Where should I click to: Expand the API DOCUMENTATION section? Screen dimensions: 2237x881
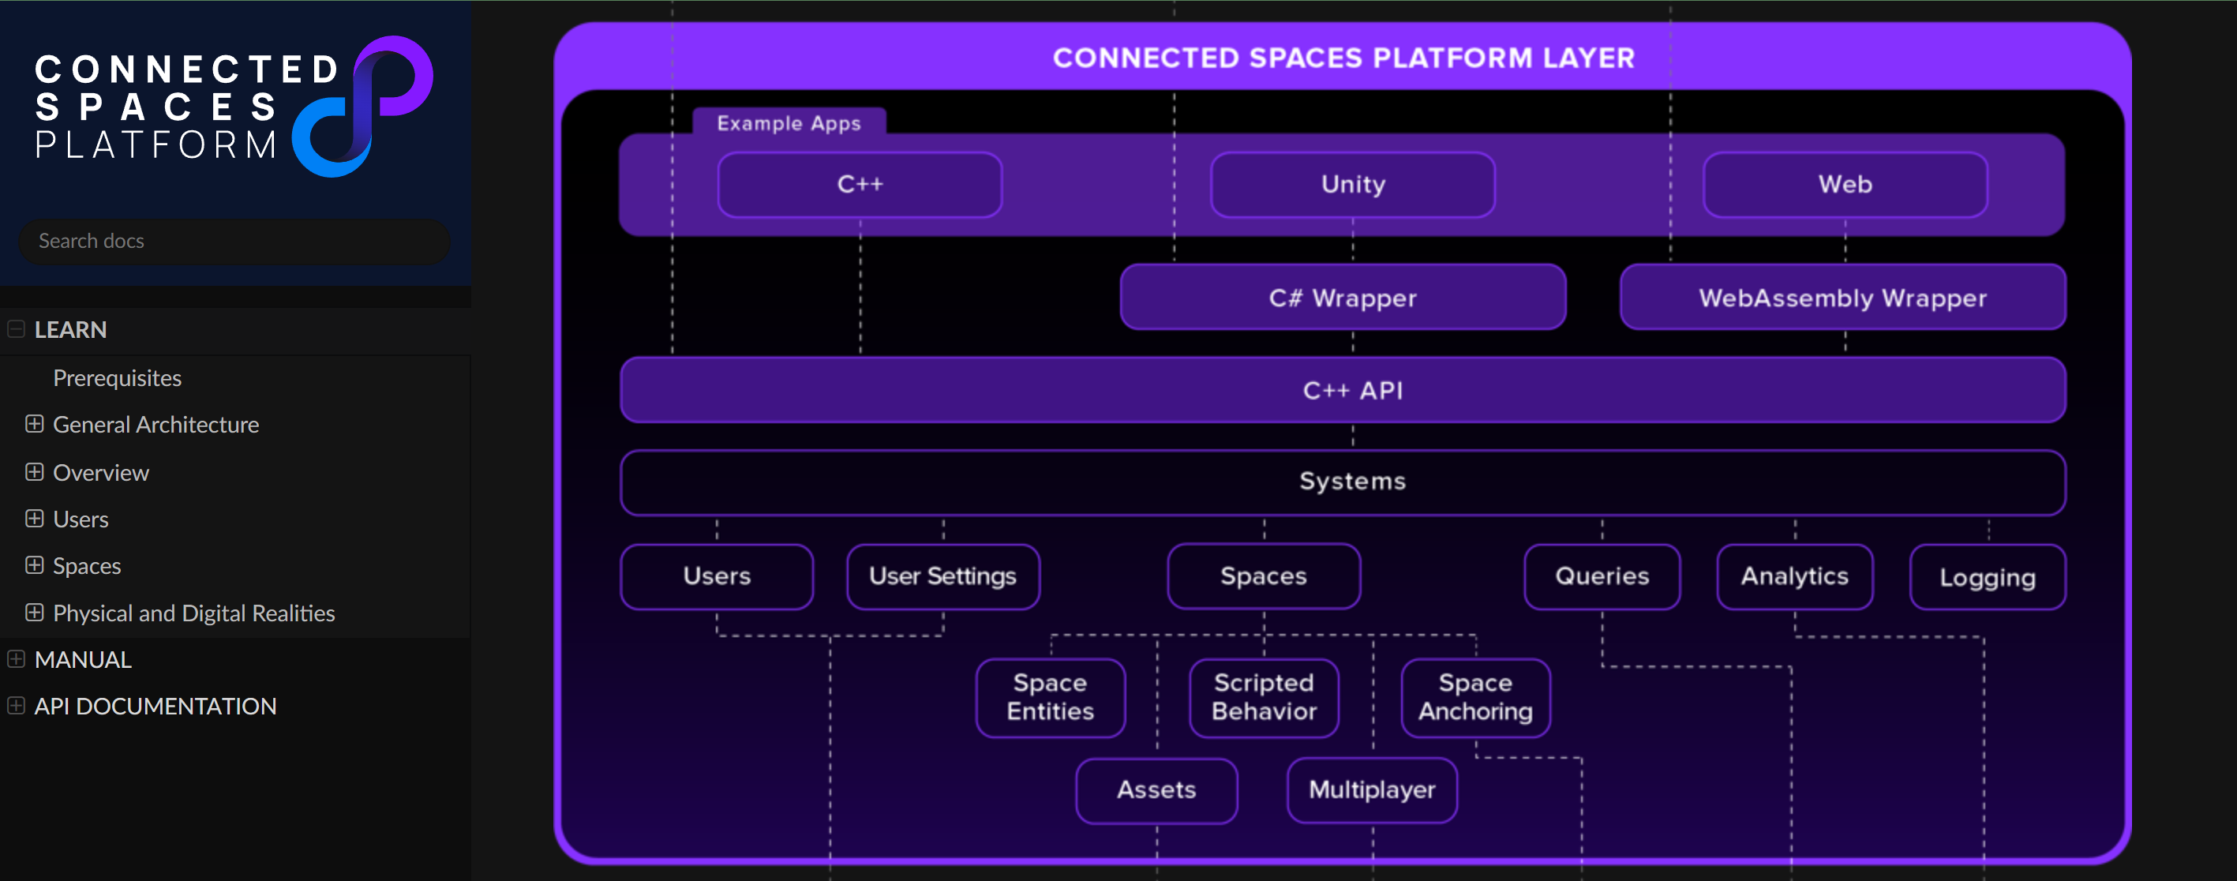pos(16,706)
